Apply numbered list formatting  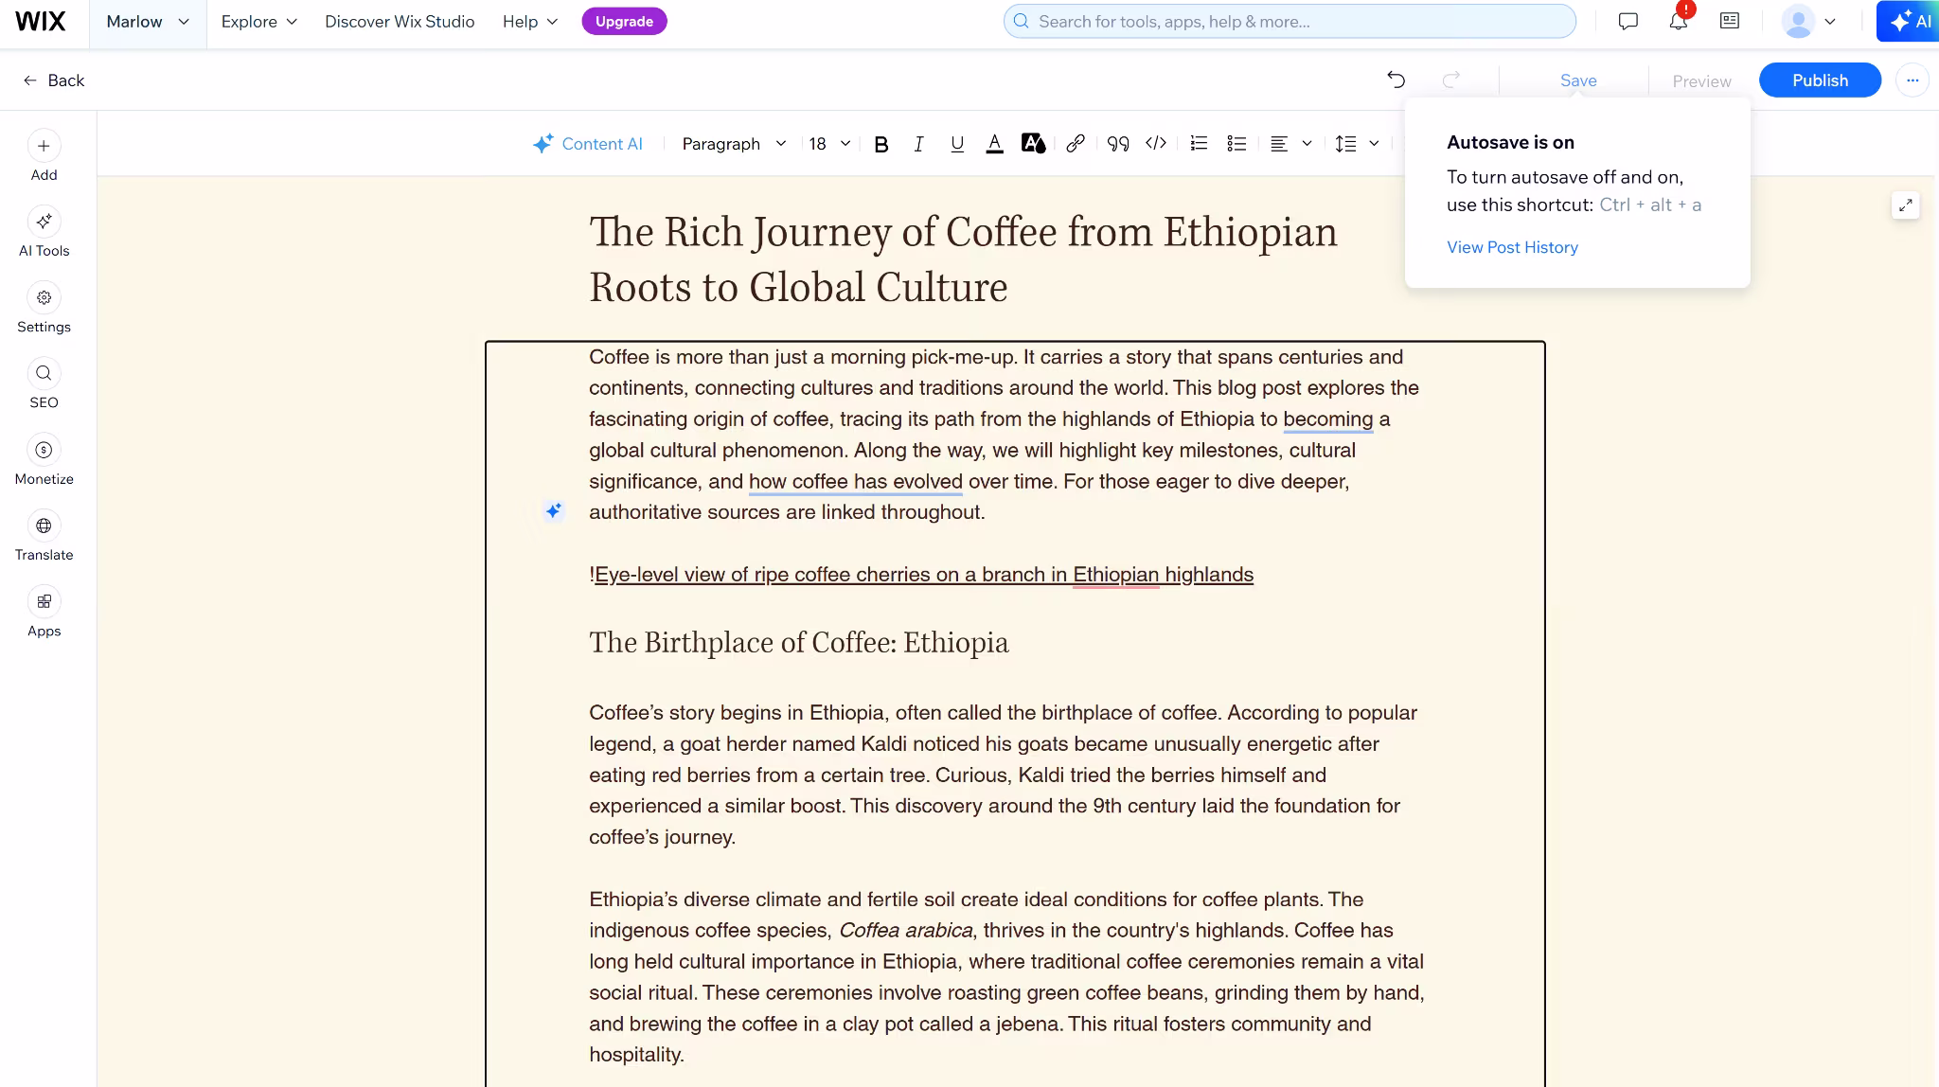click(x=1199, y=144)
